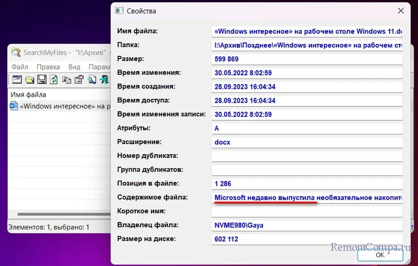Click the Содержимое файла value field
Viewport: 418px width, 266px height.
[x=307, y=198]
